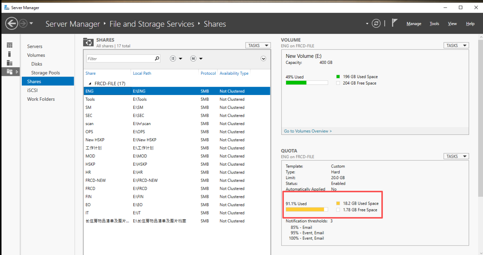Click the back navigation arrow
The image size is (483, 255).
[x=12, y=24]
